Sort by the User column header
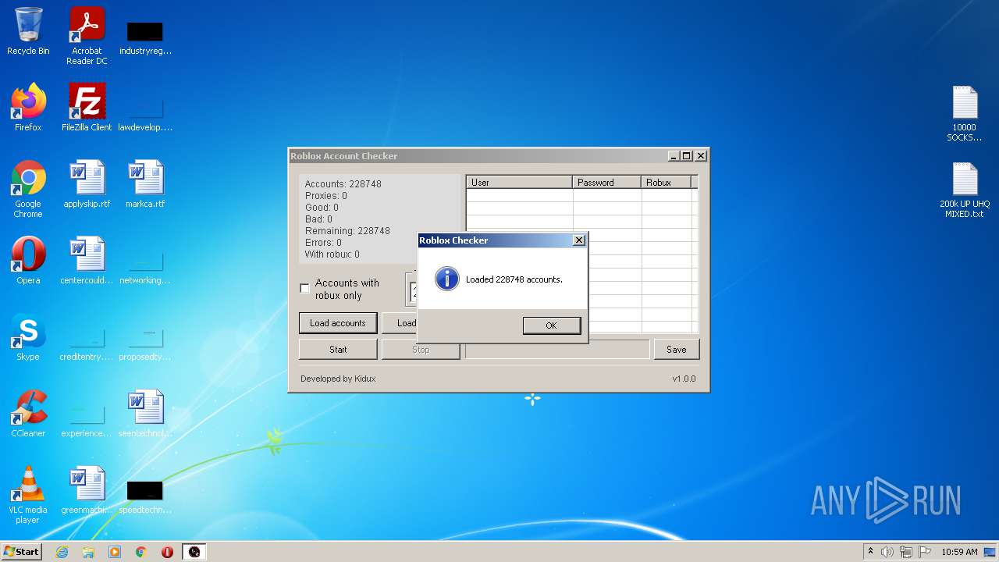The image size is (999, 562). pyautogui.click(x=520, y=182)
